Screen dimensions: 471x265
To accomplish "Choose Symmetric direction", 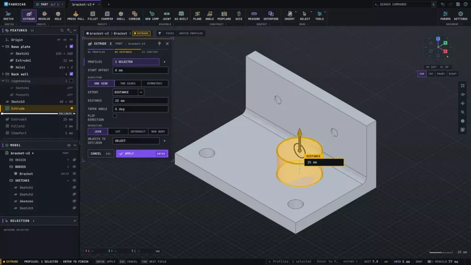I will (155, 84).
